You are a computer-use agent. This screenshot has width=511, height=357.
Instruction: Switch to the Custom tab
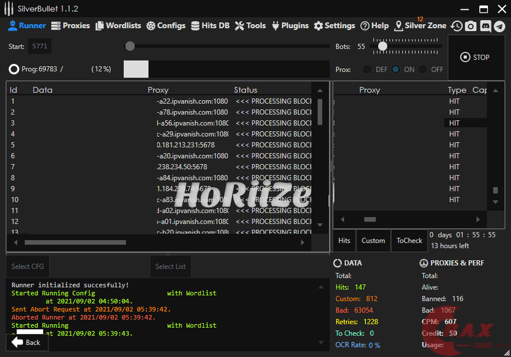[373, 241]
